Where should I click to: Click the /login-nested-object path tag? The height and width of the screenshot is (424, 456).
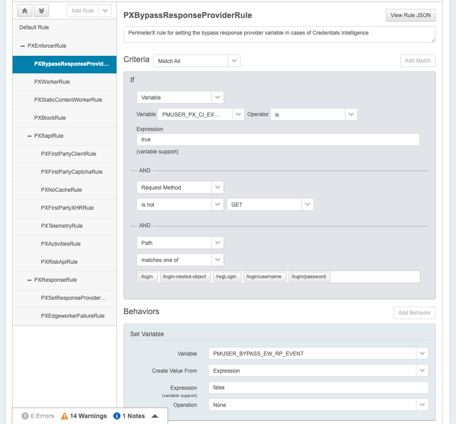185,276
